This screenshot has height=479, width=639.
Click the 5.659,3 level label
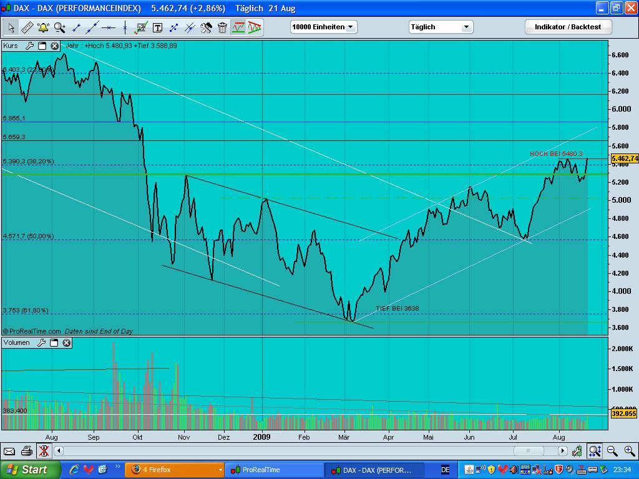pyautogui.click(x=14, y=137)
